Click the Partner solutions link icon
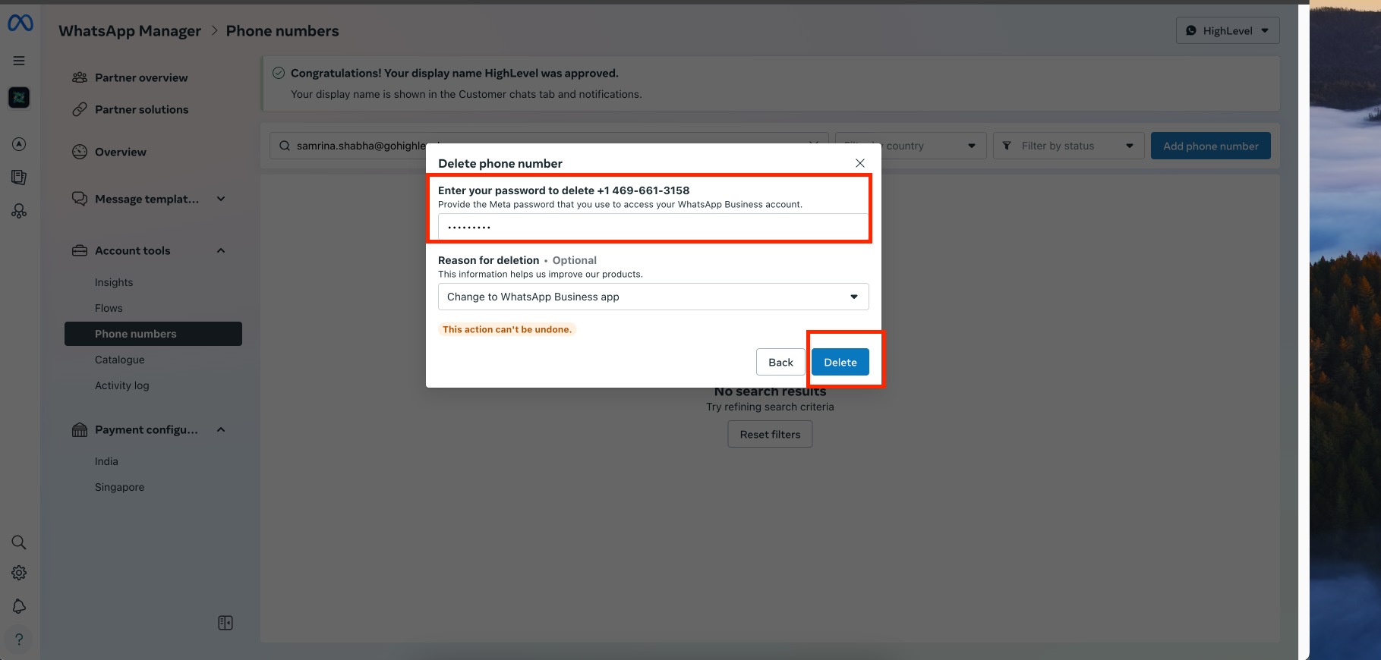Image resolution: width=1381 pixels, height=660 pixels. coord(80,109)
